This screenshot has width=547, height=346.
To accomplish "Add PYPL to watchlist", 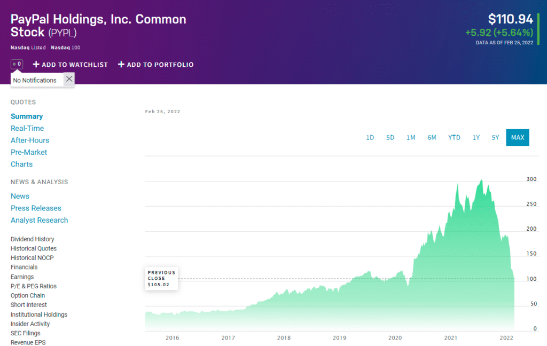I will click(70, 65).
